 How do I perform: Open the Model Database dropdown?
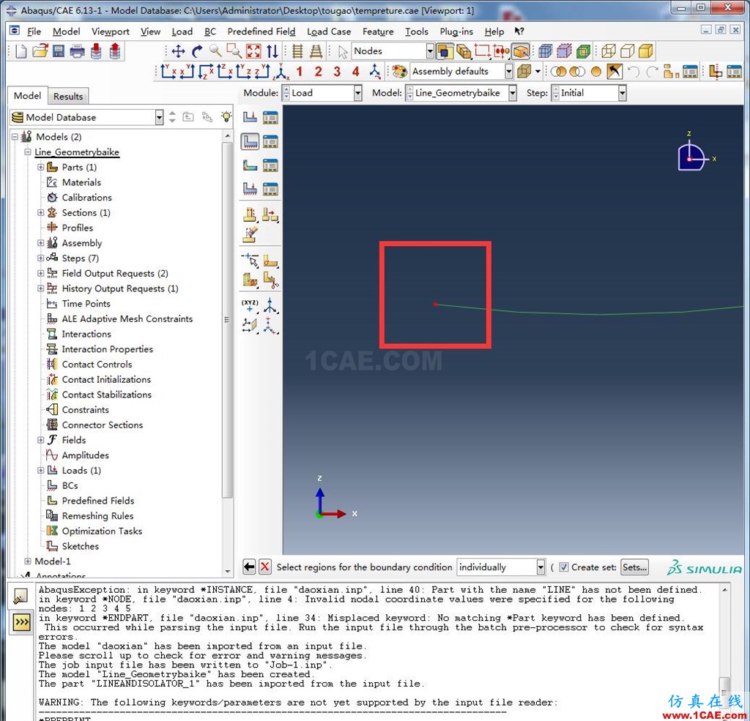tap(86, 117)
